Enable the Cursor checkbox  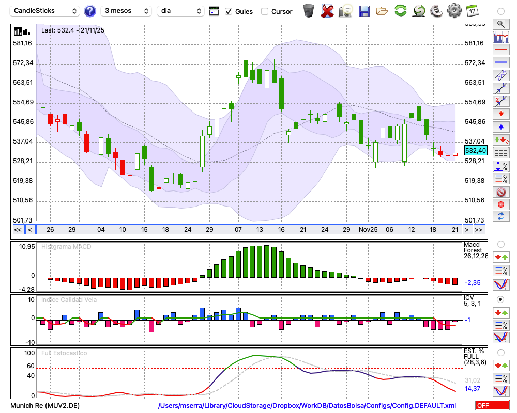pos(265,11)
